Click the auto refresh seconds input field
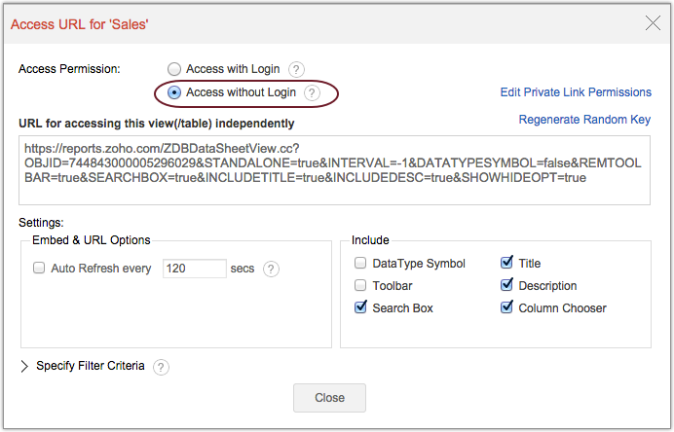The image size is (674, 432). click(x=194, y=269)
